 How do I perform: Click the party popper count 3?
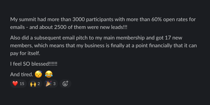click(x=54, y=84)
